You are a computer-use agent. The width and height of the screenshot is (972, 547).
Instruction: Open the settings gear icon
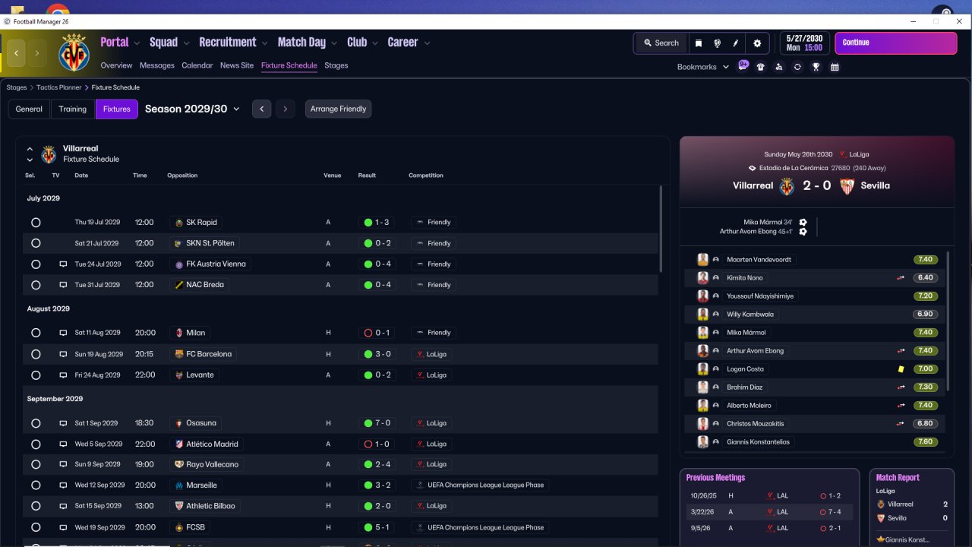tap(757, 43)
